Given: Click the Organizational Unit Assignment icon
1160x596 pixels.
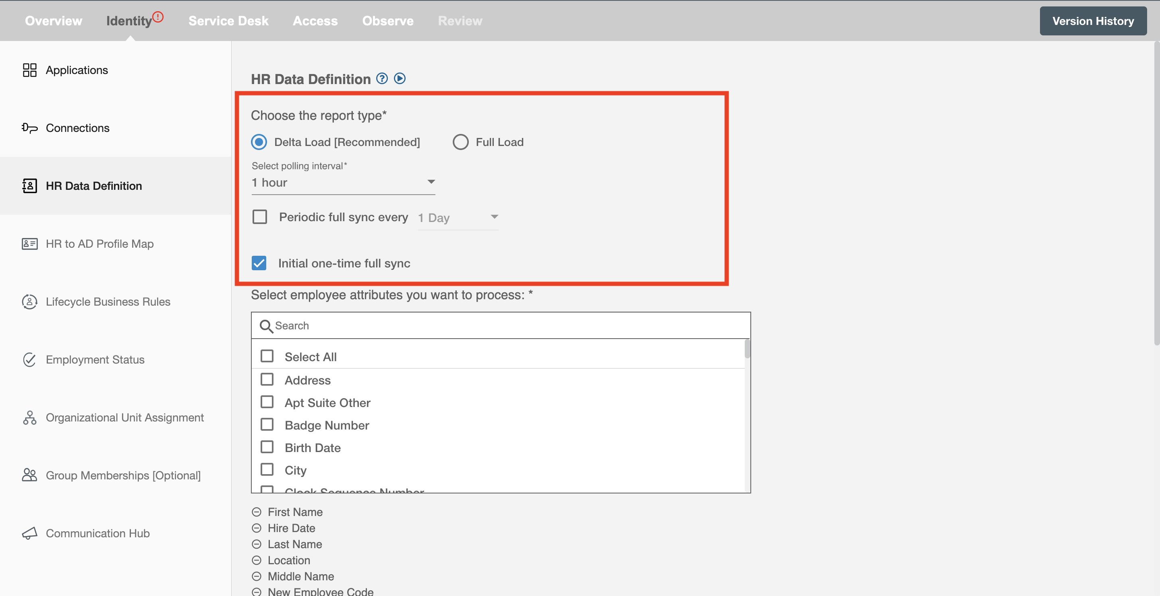Looking at the screenshot, I should 29,417.
